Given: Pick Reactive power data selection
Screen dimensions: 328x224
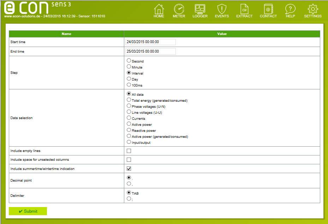Looking at the screenshot, I should pyautogui.click(x=129, y=130).
